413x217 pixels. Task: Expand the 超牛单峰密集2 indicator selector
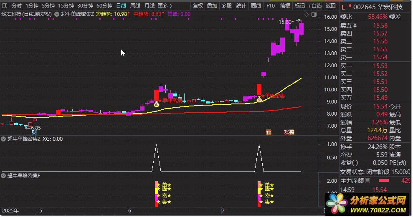pos(3,139)
